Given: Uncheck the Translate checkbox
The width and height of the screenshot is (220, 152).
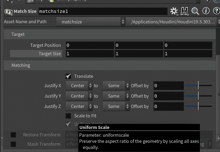Looking at the screenshot, I should click(68, 76).
